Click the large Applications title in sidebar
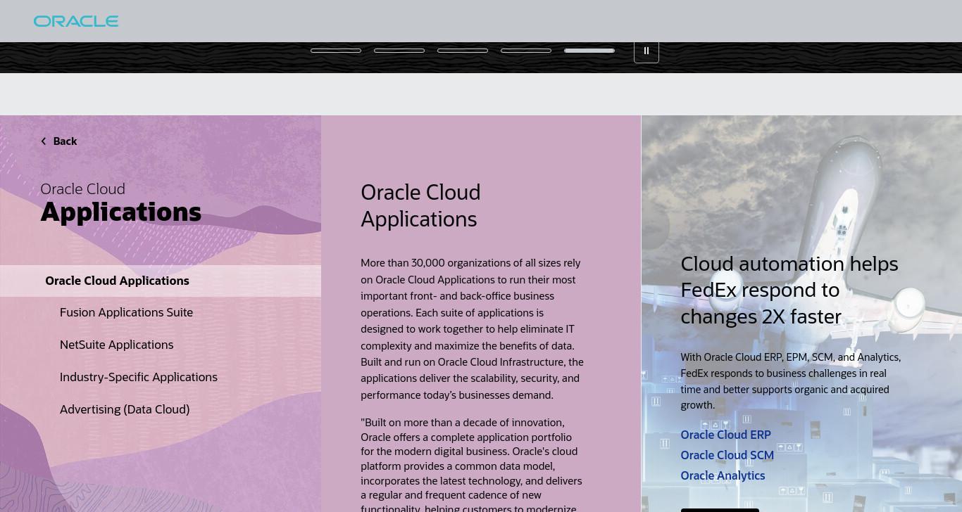962x512 pixels. (x=121, y=212)
